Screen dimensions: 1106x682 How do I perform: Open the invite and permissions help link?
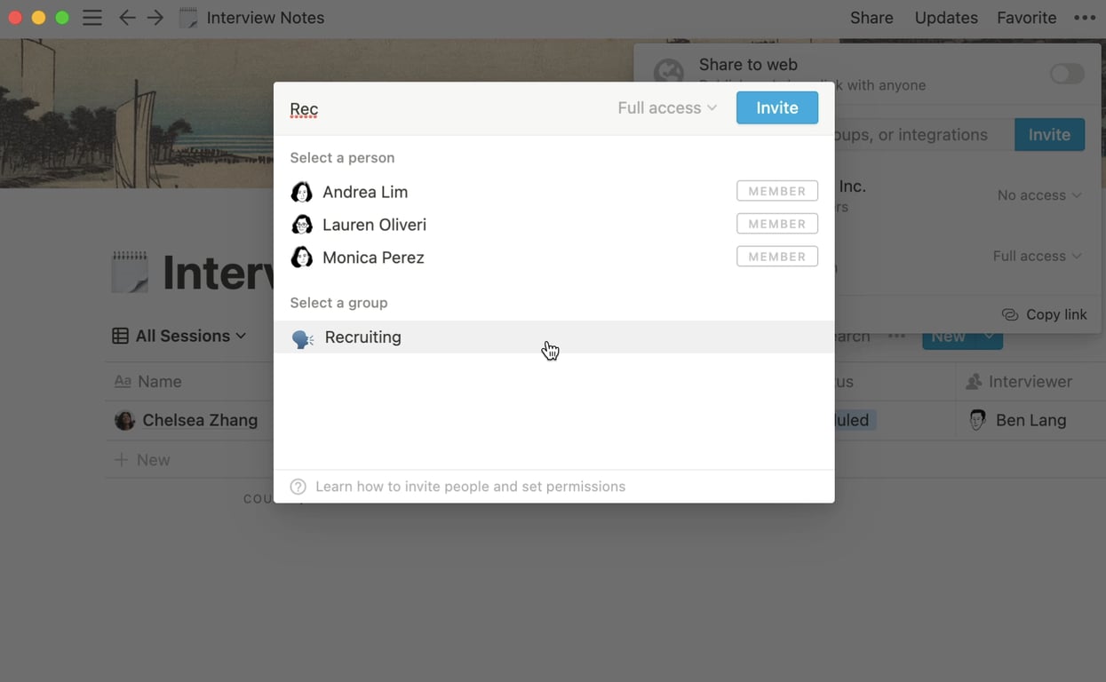click(470, 487)
